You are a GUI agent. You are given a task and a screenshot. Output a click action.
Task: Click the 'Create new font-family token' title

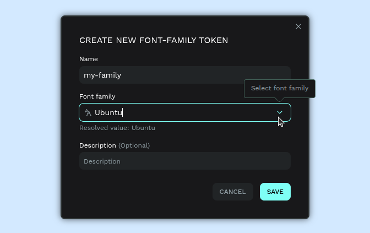(x=154, y=40)
